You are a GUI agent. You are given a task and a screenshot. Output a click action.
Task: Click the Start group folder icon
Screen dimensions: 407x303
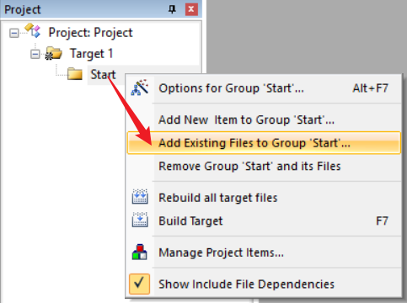pos(75,74)
